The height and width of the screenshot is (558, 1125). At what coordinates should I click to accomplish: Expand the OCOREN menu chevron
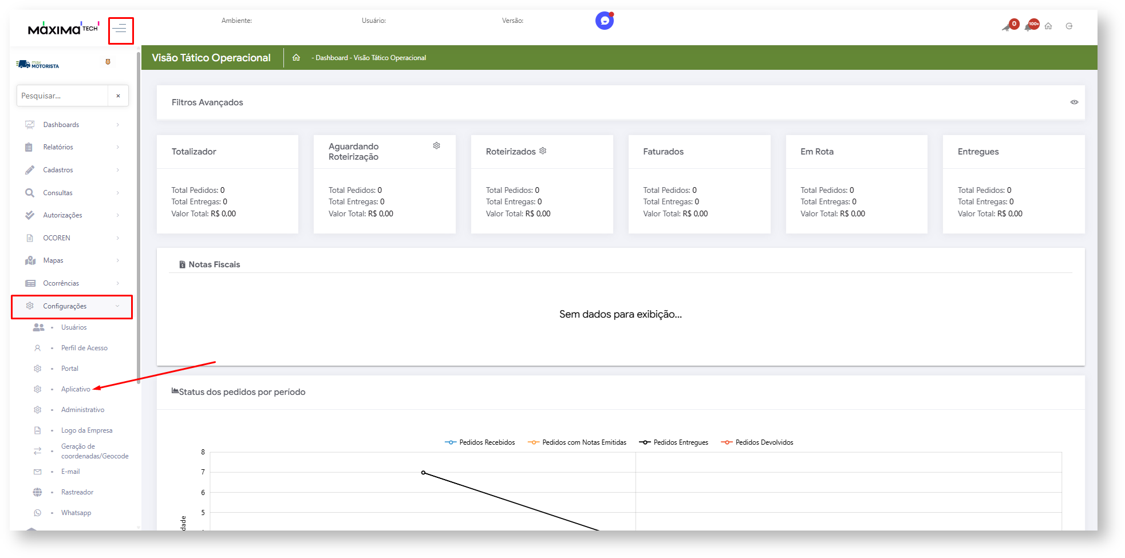pyautogui.click(x=118, y=238)
